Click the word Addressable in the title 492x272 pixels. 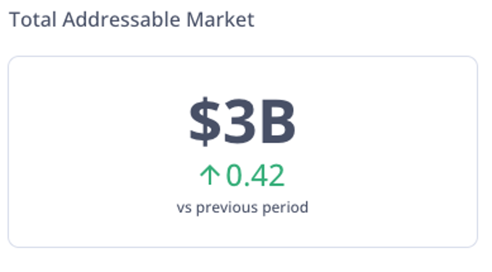click(x=120, y=18)
